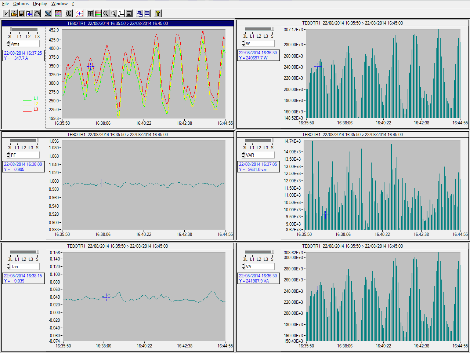
Task: Click the red L3 legend entry
Action: pyautogui.click(x=30, y=109)
